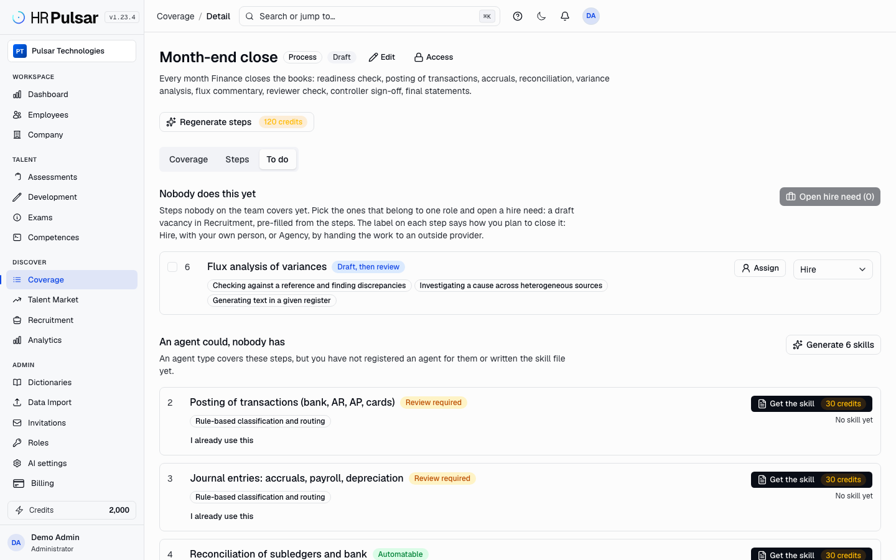Click 'Generating text in a given register' tag
Viewport: 896px width, 560px height.
[272, 301]
